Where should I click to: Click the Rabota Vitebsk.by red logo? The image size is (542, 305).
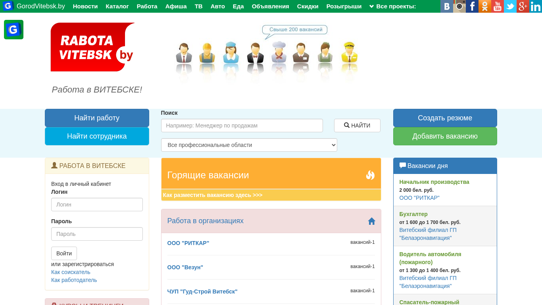(93, 47)
